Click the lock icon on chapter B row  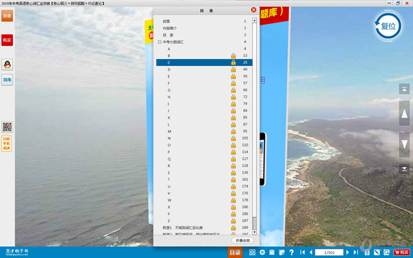click(x=233, y=56)
